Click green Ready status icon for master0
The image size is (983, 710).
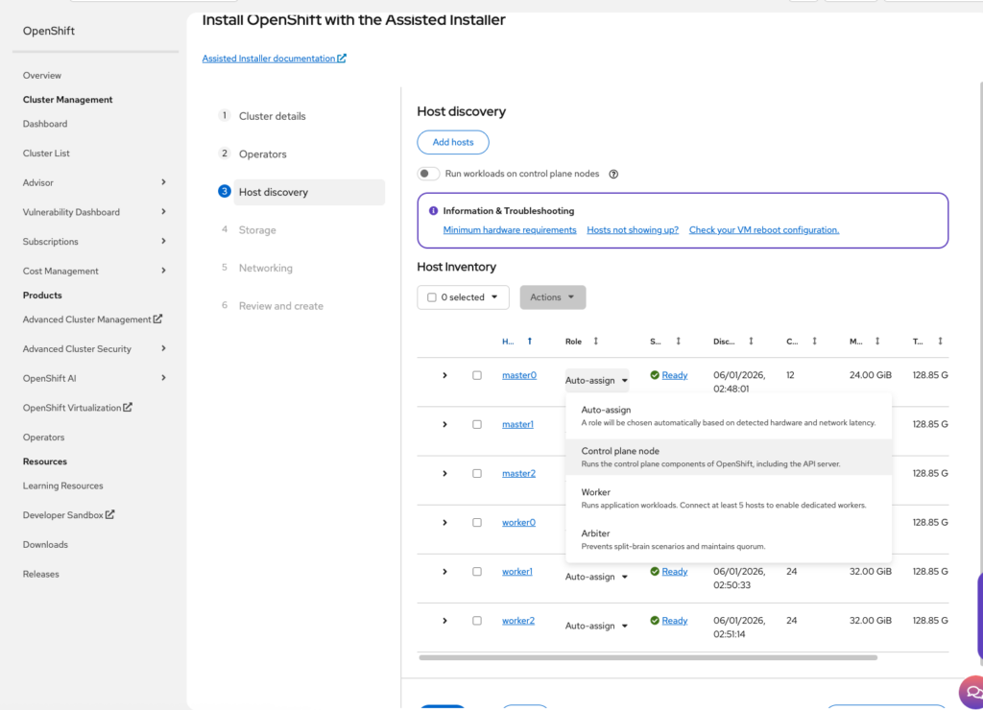tap(655, 375)
